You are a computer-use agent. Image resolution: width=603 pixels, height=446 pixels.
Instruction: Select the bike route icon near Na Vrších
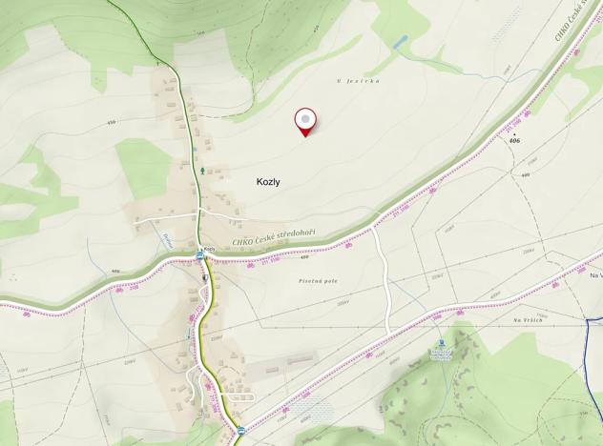coord(459,314)
